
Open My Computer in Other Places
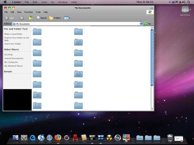pyautogui.click(x=11, y=62)
